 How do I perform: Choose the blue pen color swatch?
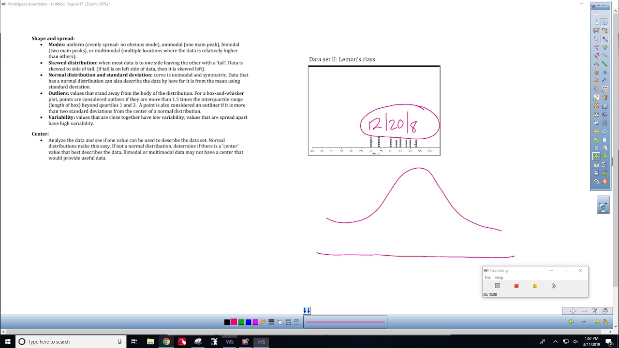(x=248, y=322)
